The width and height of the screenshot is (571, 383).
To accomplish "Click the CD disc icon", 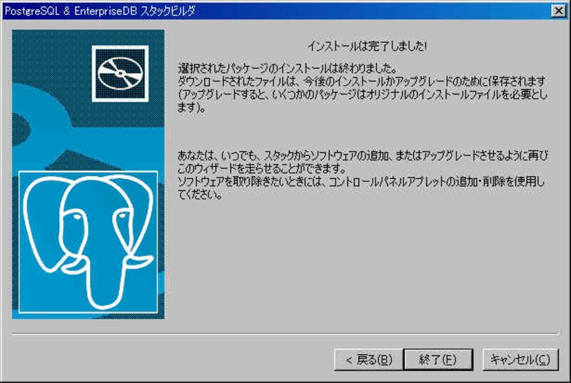I will (120, 74).
